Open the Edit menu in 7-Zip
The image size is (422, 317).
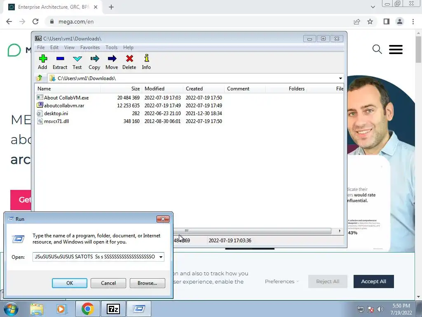54,47
